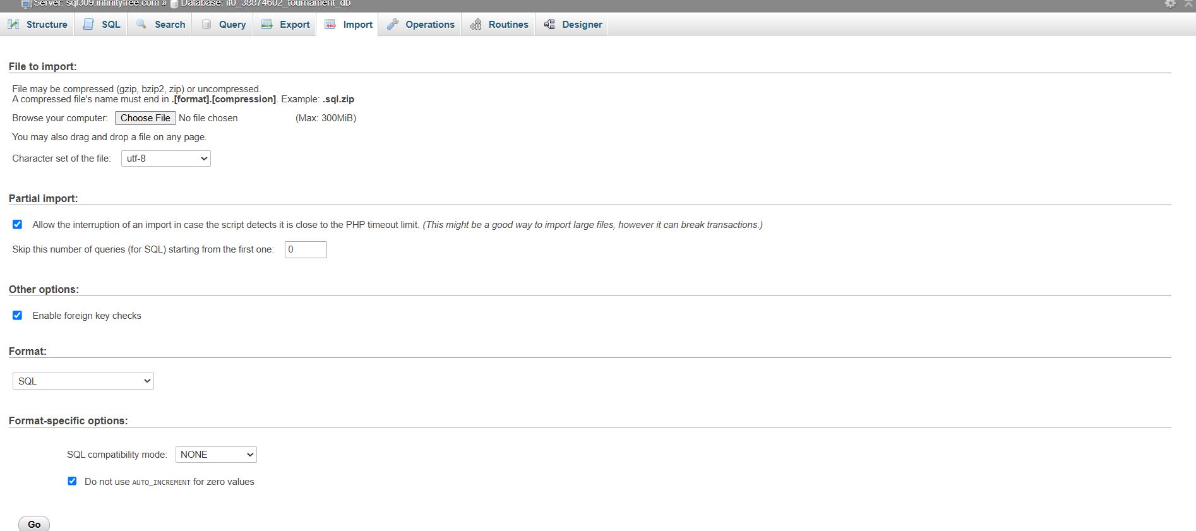Click the Export tab icon
The width and height of the screenshot is (1196, 531).
[267, 24]
